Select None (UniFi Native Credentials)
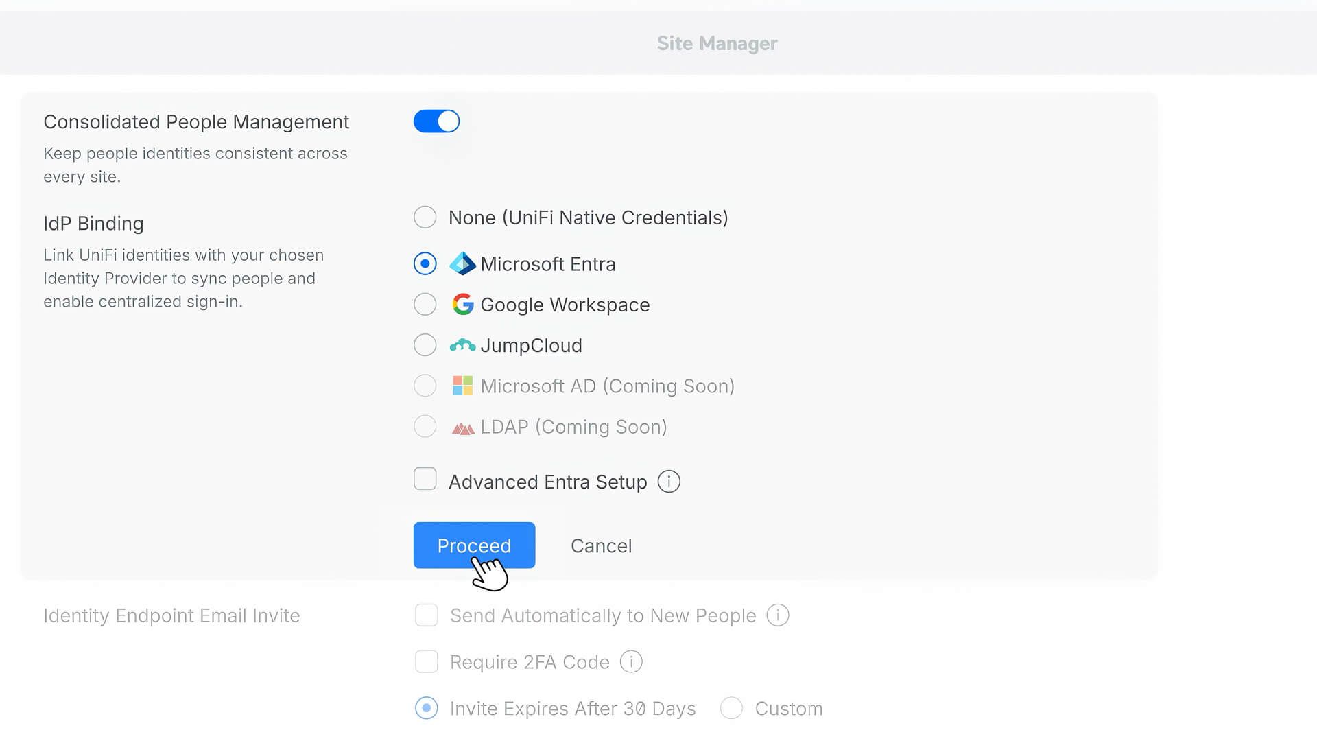The height and width of the screenshot is (741, 1317). pyautogui.click(x=425, y=217)
